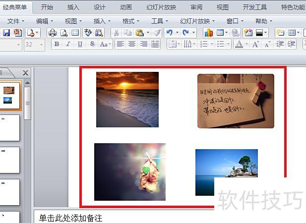Open the font size 32 dropdown
This screenshot has height=223, width=306.
(41, 45)
